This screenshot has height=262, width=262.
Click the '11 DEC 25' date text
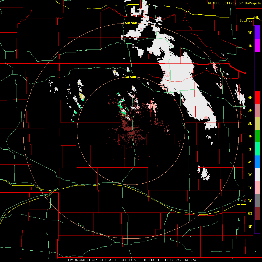(x=169, y=260)
